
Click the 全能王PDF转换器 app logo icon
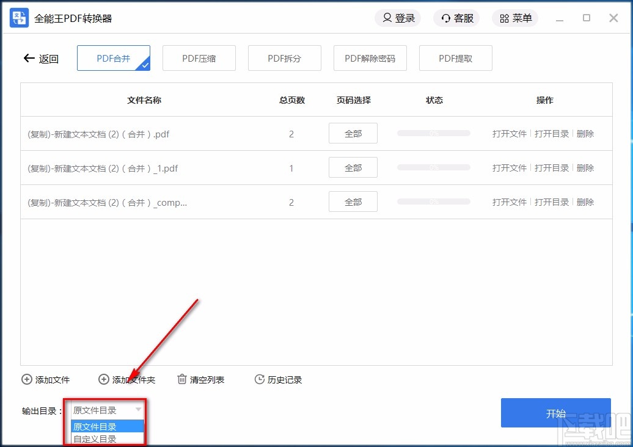click(18, 18)
